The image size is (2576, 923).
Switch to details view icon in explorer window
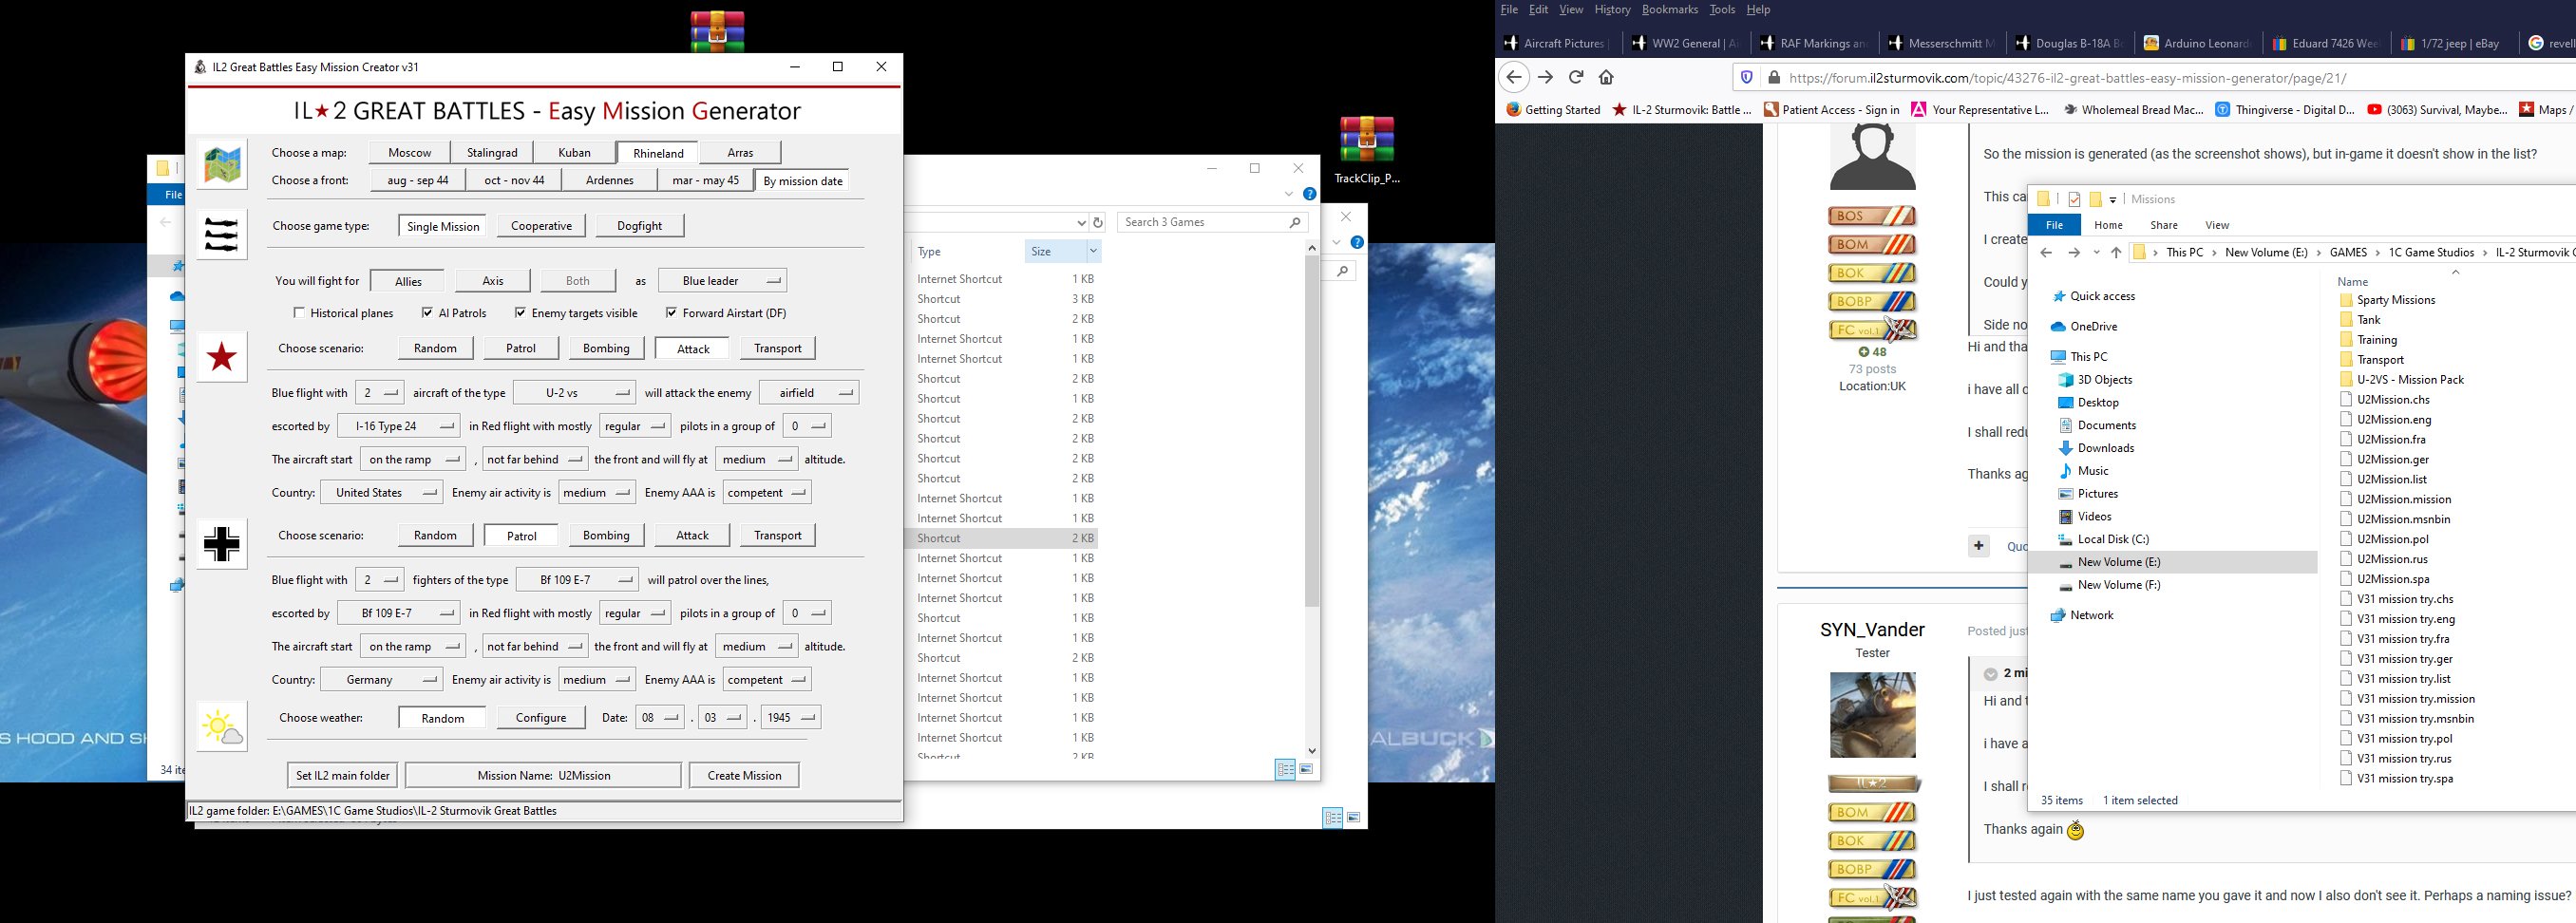click(1285, 769)
